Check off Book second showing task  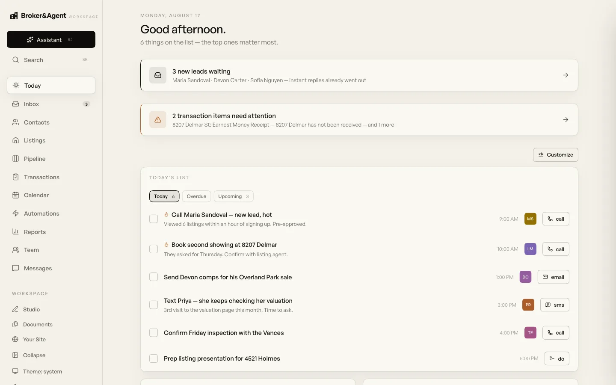[154, 249]
